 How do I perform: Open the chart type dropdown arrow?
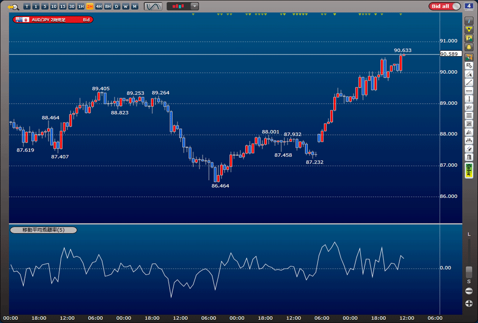[194, 6]
